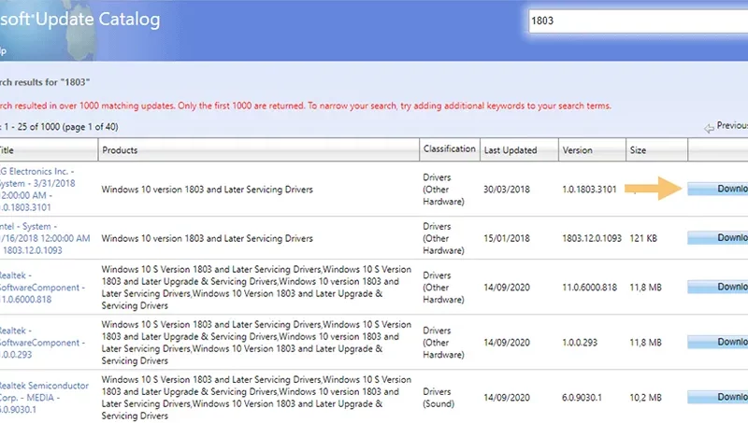Viewport: 748px width, 423px height.
Task: Sort results by Classification column header
Action: (x=450, y=149)
